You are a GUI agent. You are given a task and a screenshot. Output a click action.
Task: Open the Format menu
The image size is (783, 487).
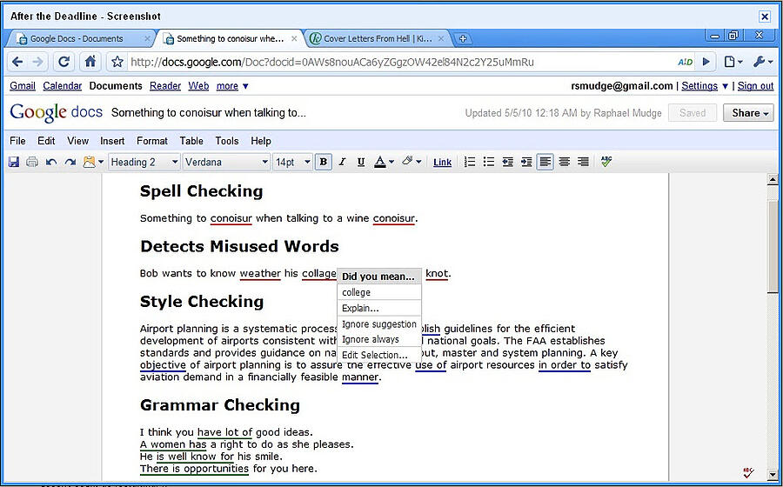(152, 141)
